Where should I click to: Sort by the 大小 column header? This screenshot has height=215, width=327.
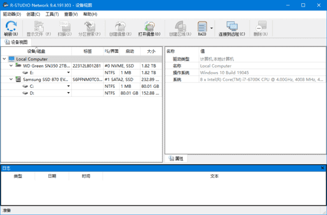click(151, 51)
